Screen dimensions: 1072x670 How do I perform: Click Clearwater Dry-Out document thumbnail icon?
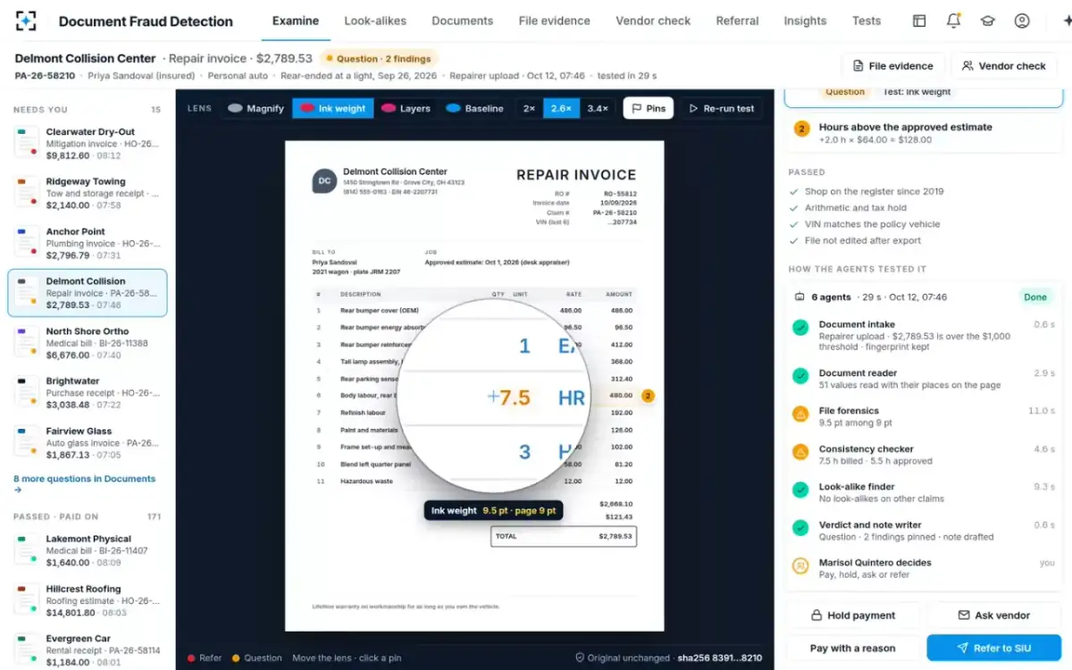(26, 143)
